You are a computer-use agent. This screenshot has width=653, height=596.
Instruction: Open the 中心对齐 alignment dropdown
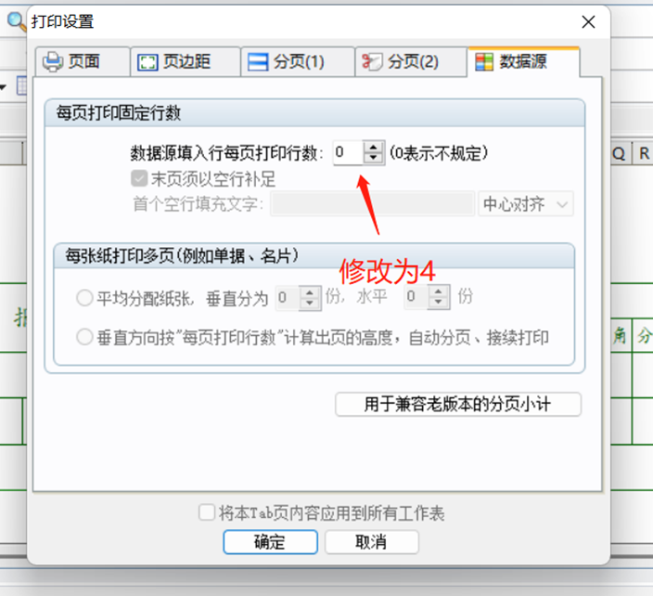point(526,204)
